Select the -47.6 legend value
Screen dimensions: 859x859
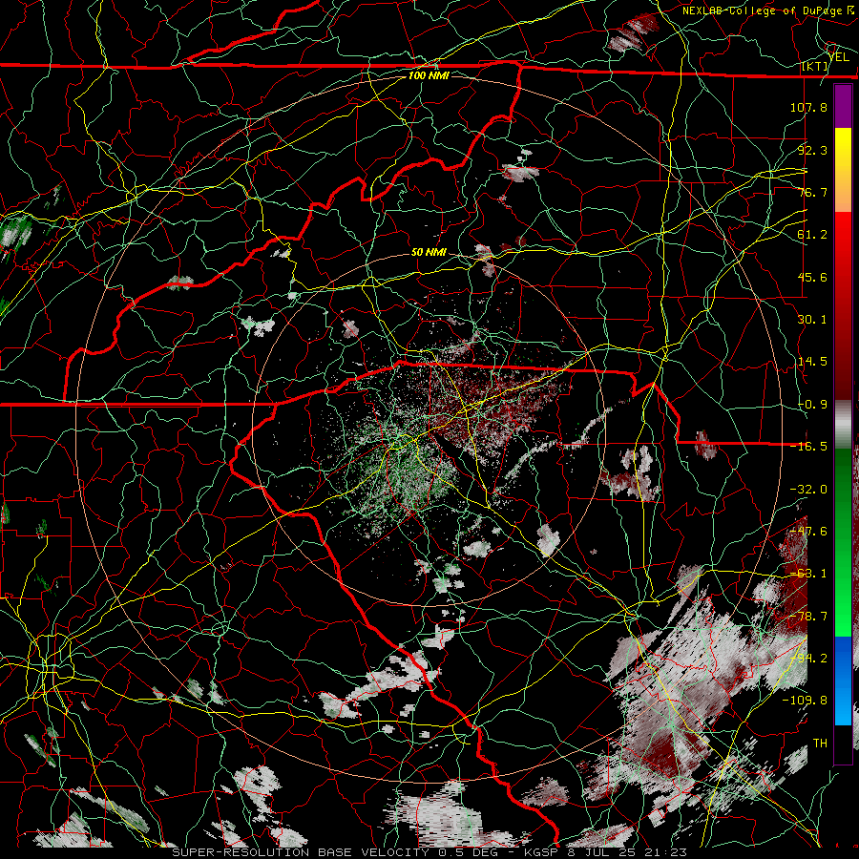808,532
